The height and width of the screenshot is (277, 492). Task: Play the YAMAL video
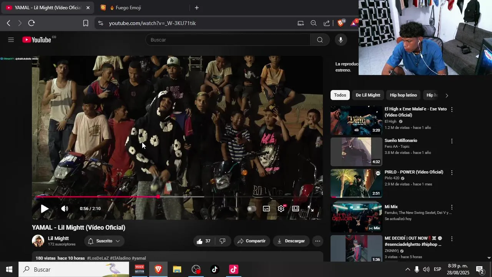(x=45, y=209)
